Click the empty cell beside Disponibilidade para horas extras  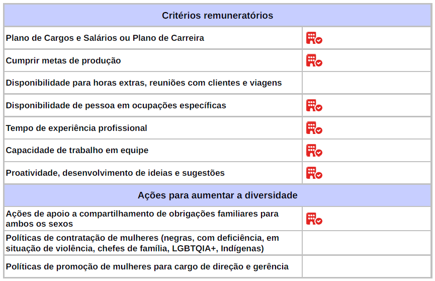pos(367,83)
